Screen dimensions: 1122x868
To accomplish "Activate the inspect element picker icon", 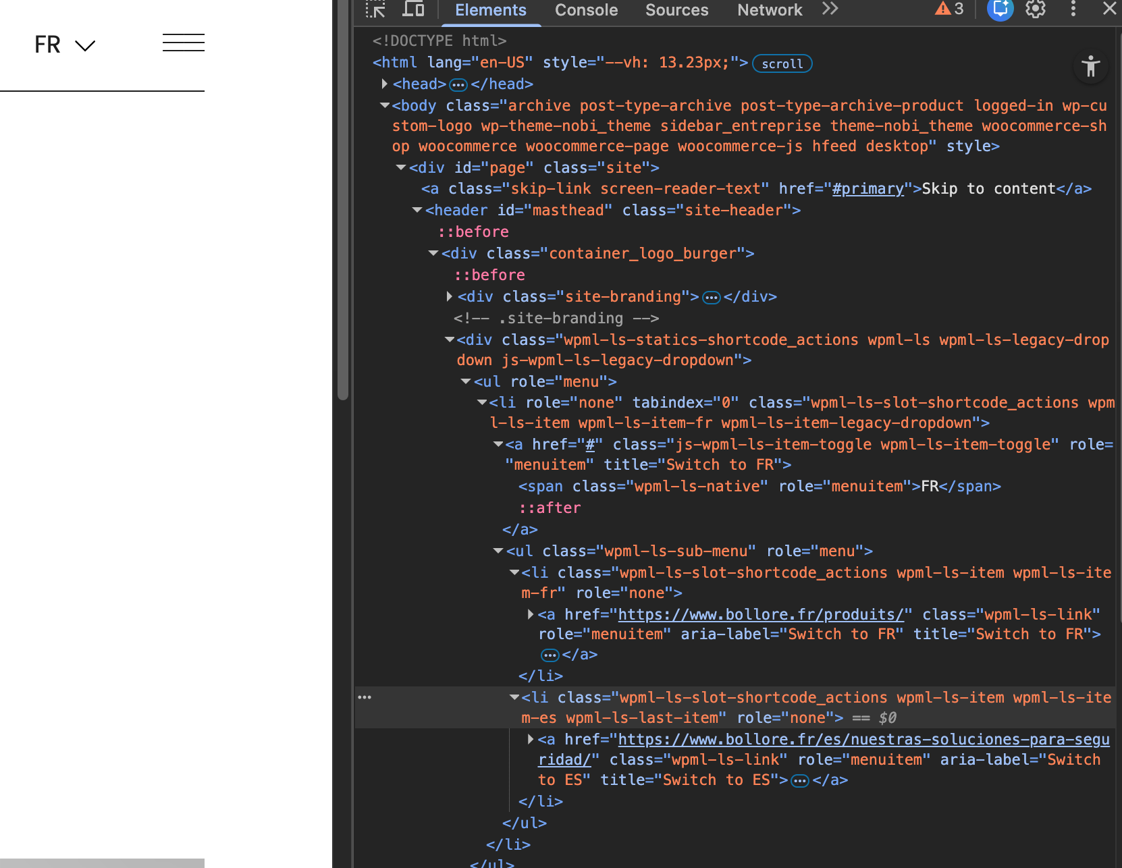I will coord(375,9).
